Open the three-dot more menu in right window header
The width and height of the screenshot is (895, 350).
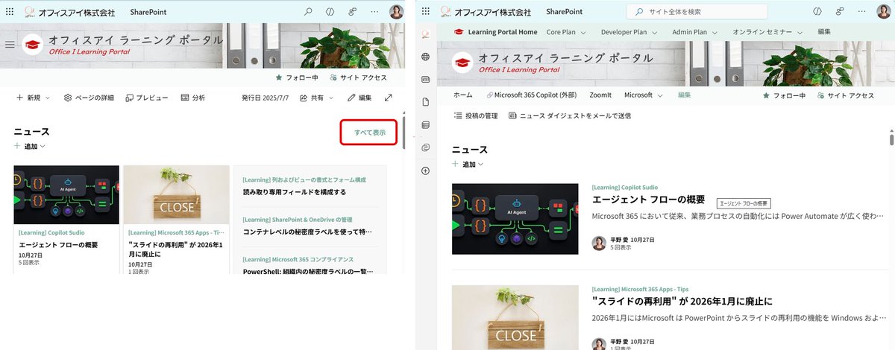tap(861, 12)
